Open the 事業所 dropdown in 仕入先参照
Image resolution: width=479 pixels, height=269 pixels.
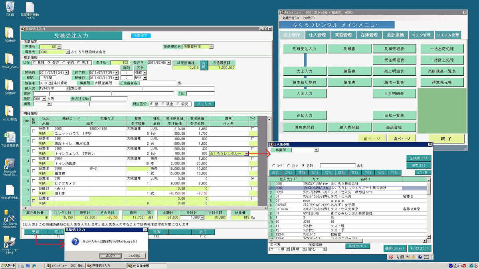click(316, 150)
